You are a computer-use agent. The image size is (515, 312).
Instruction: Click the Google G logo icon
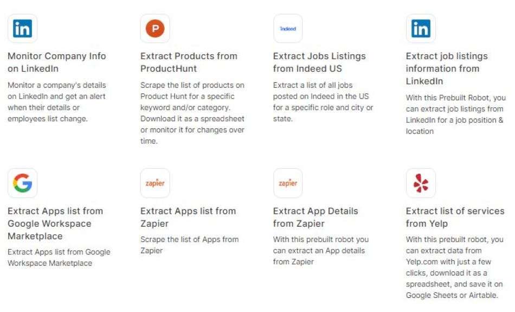pyautogui.click(x=22, y=183)
